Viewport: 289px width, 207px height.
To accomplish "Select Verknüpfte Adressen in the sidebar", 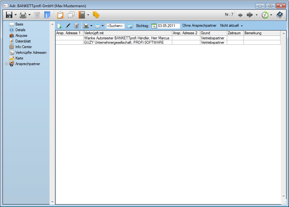I will pyautogui.click(x=31, y=53).
